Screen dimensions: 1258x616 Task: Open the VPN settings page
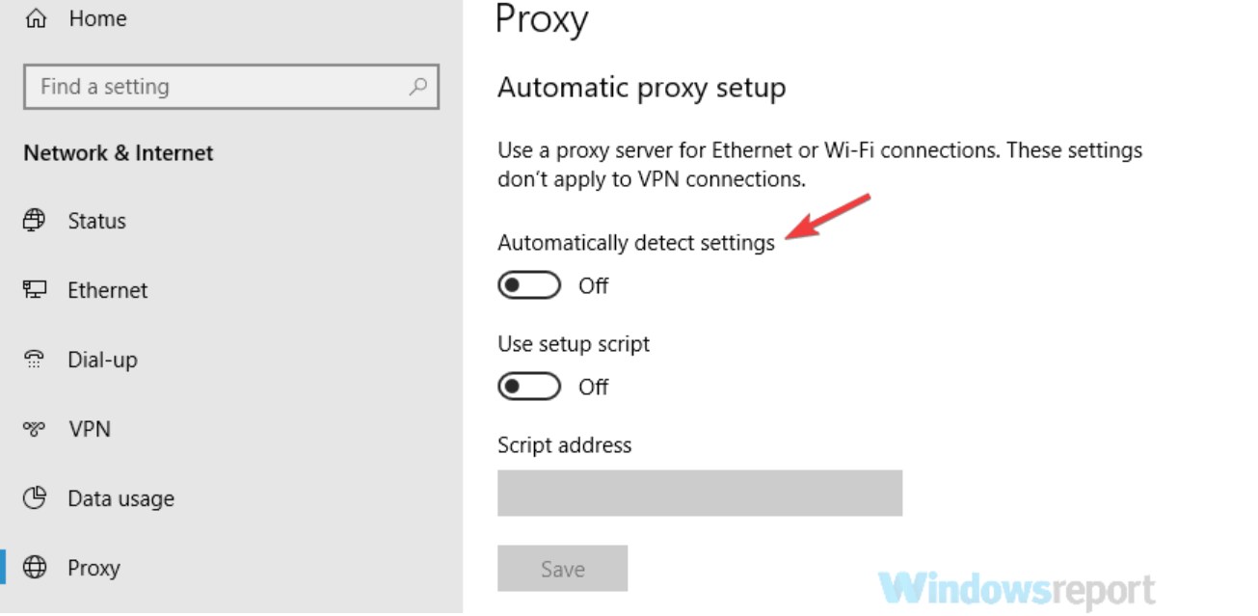[90, 429]
